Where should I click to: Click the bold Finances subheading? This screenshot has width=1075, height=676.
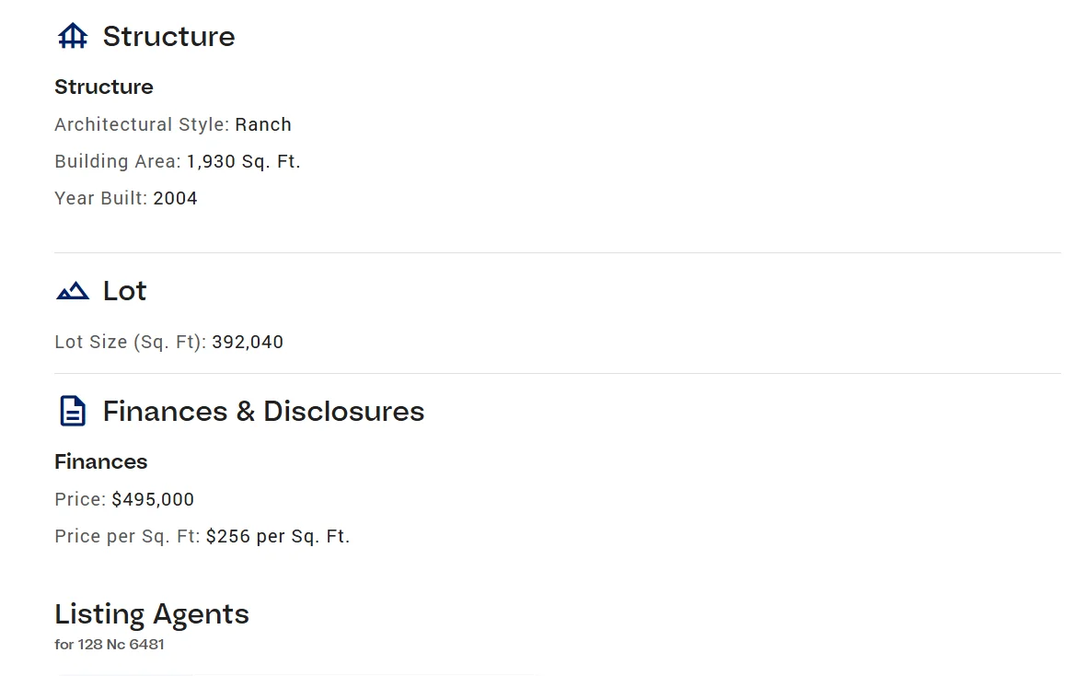[x=101, y=461]
